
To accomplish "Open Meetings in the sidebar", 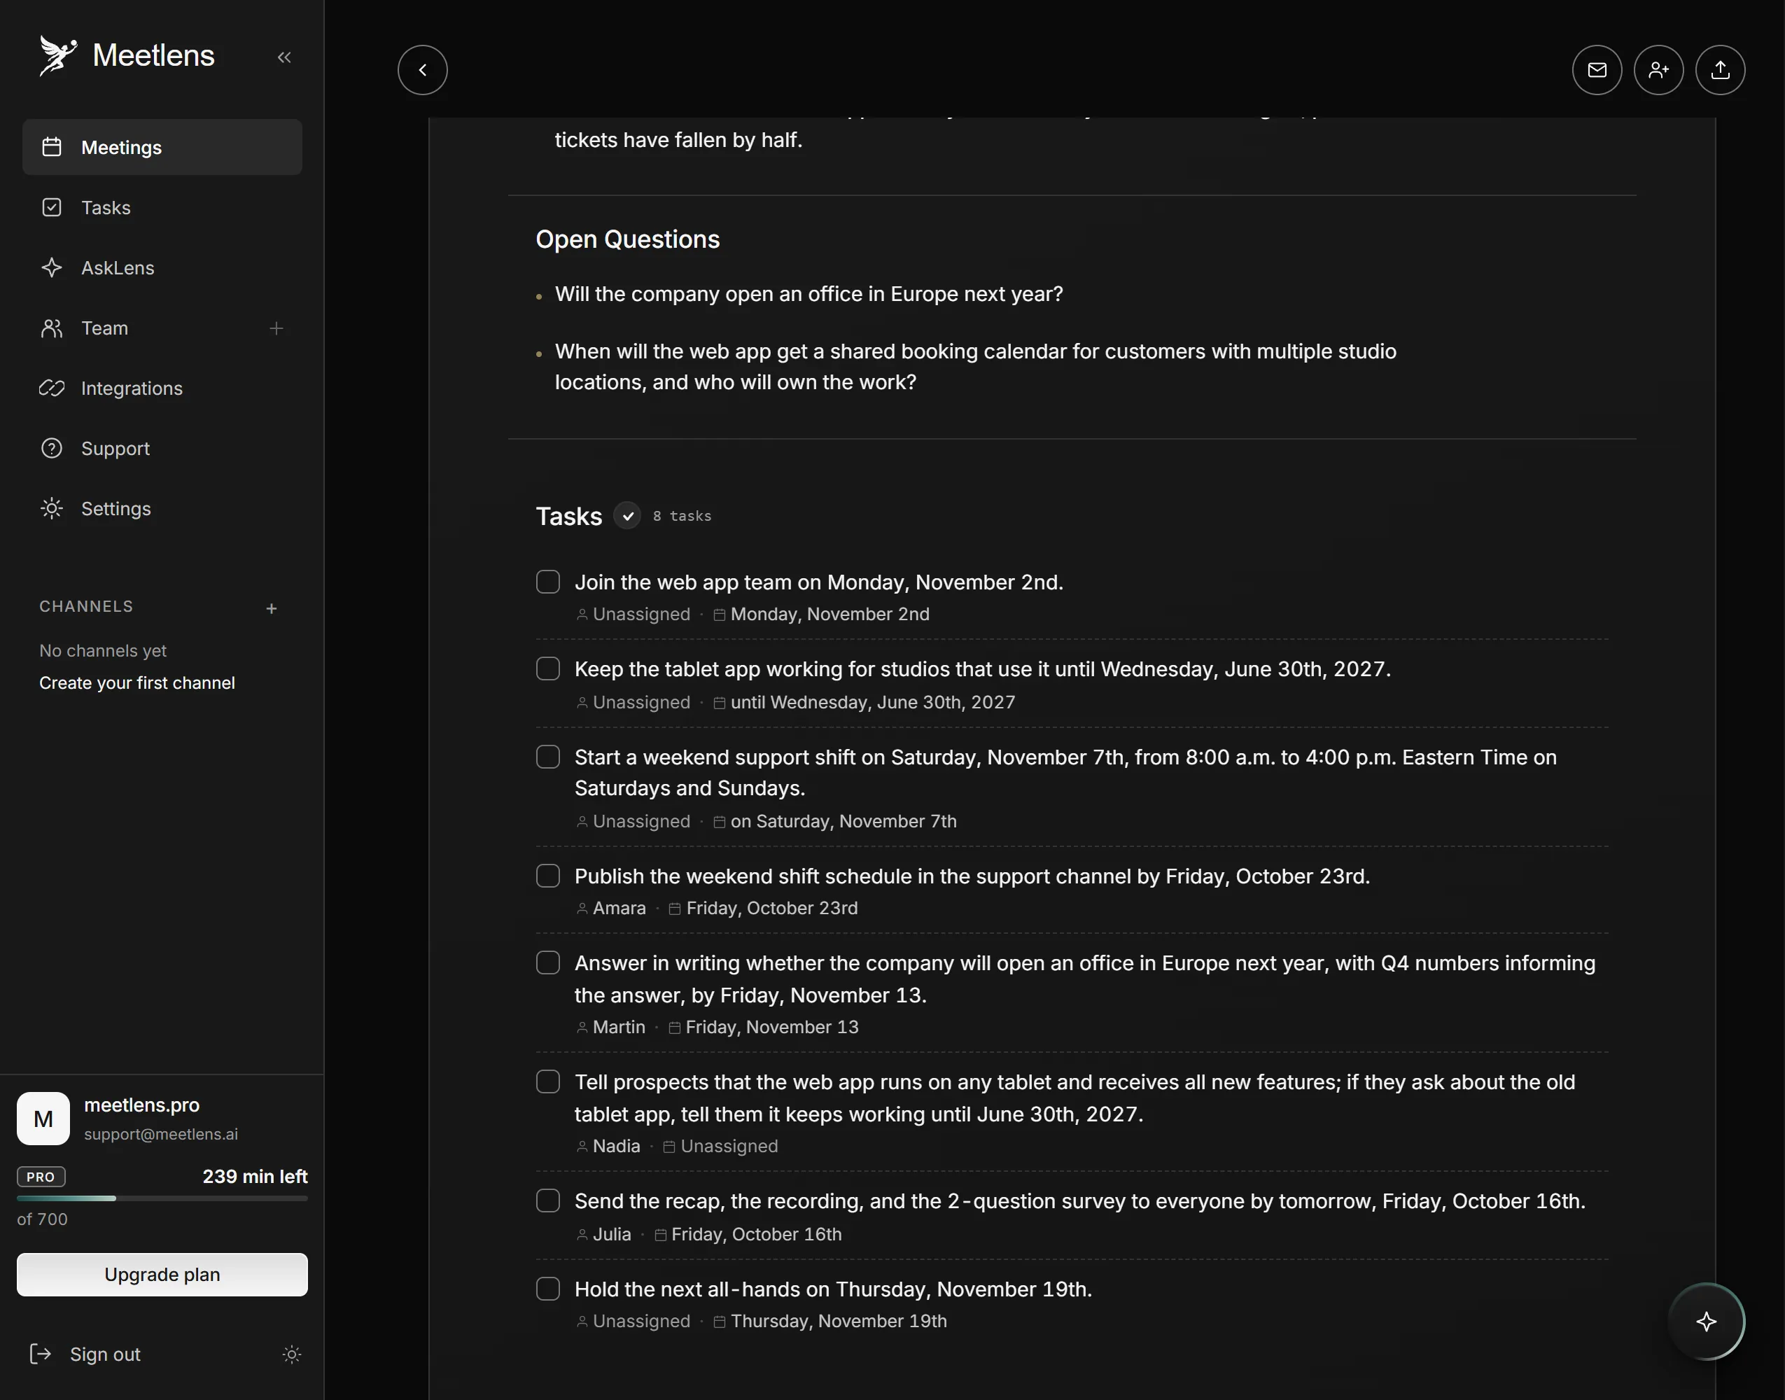I will point(162,147).
